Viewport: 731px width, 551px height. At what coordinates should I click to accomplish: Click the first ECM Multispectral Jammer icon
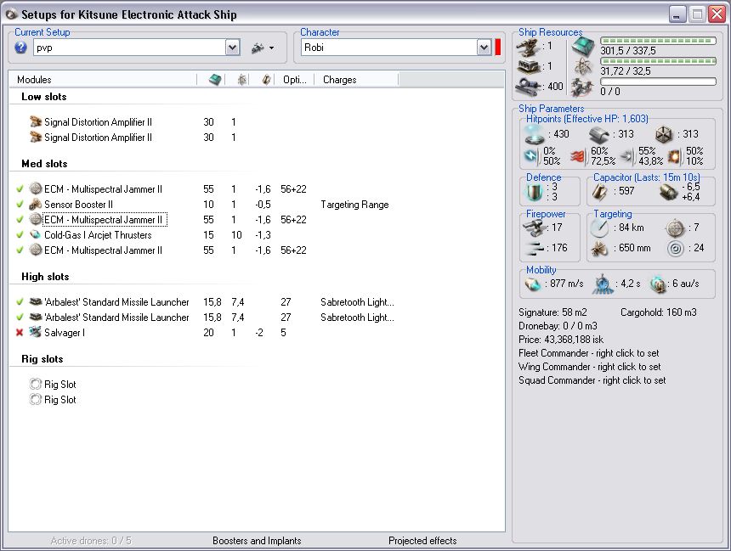pos(36,189)
